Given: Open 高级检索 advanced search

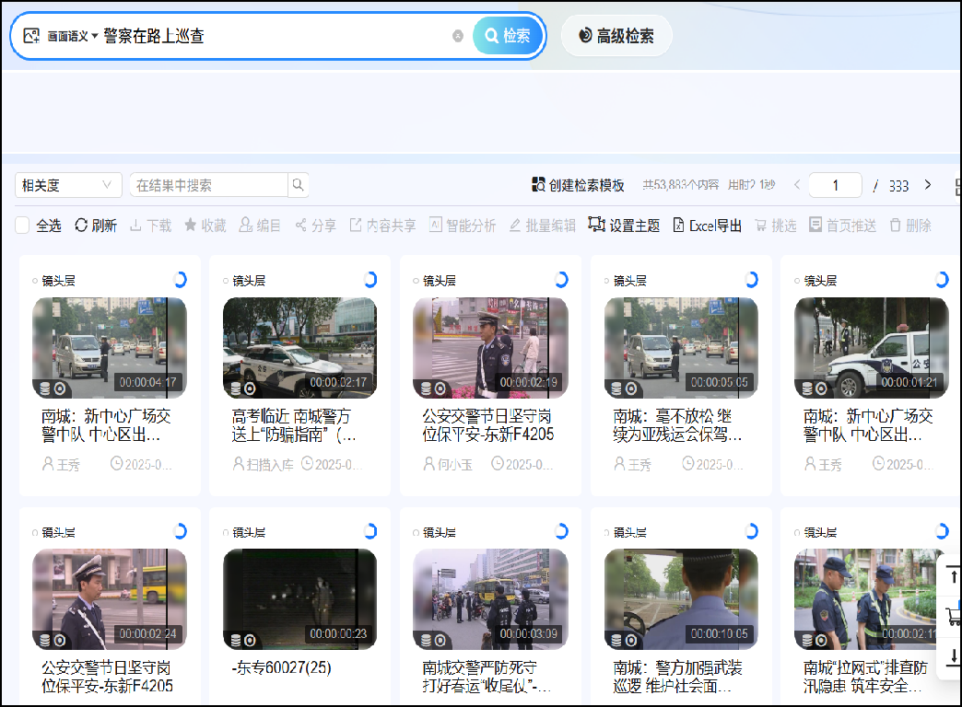Looking at the screenshot, I should [x=617, y=36].
